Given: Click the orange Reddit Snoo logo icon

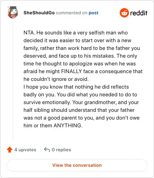Looking at the screenshot, I should point(124,13).
